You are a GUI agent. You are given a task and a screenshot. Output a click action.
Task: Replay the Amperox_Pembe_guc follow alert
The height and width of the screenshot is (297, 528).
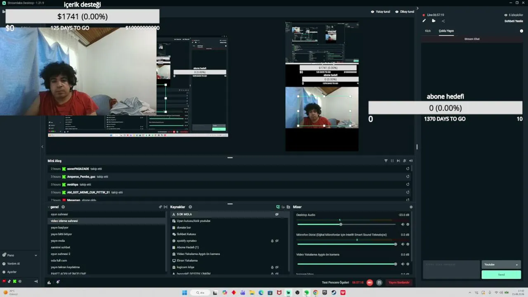coord(408,177)
